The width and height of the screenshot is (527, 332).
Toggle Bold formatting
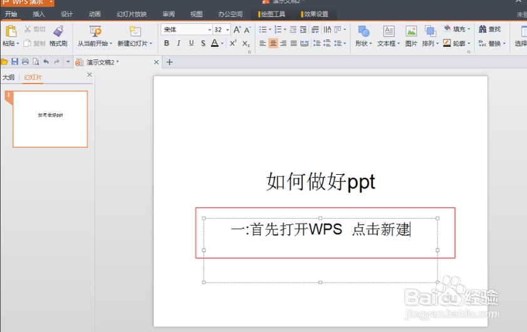pos(166,43)
